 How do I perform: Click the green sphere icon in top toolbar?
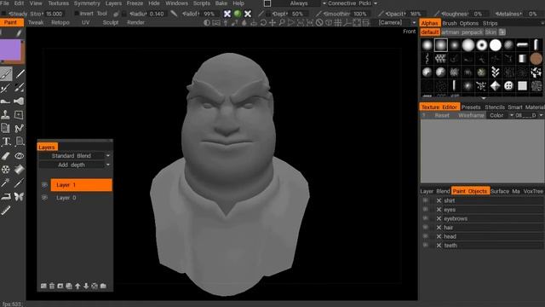(238, 14)
